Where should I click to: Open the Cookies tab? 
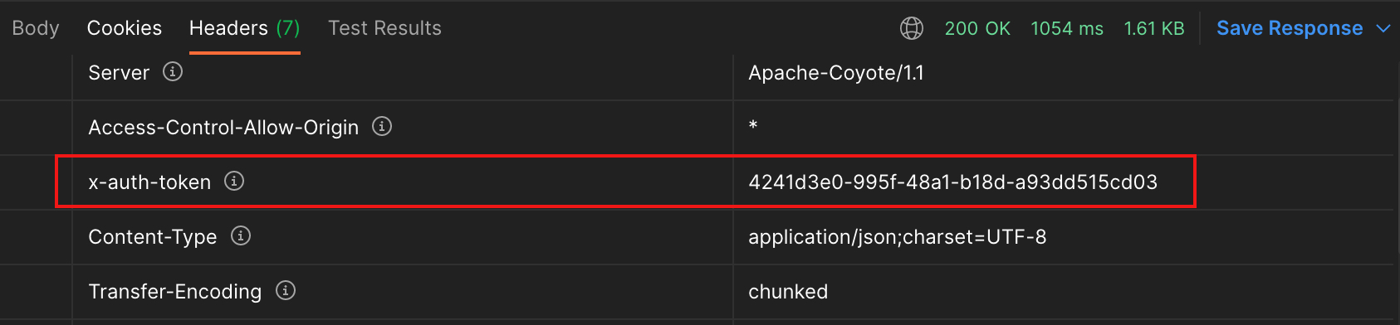pyautogui.click(x=125, y=28)
